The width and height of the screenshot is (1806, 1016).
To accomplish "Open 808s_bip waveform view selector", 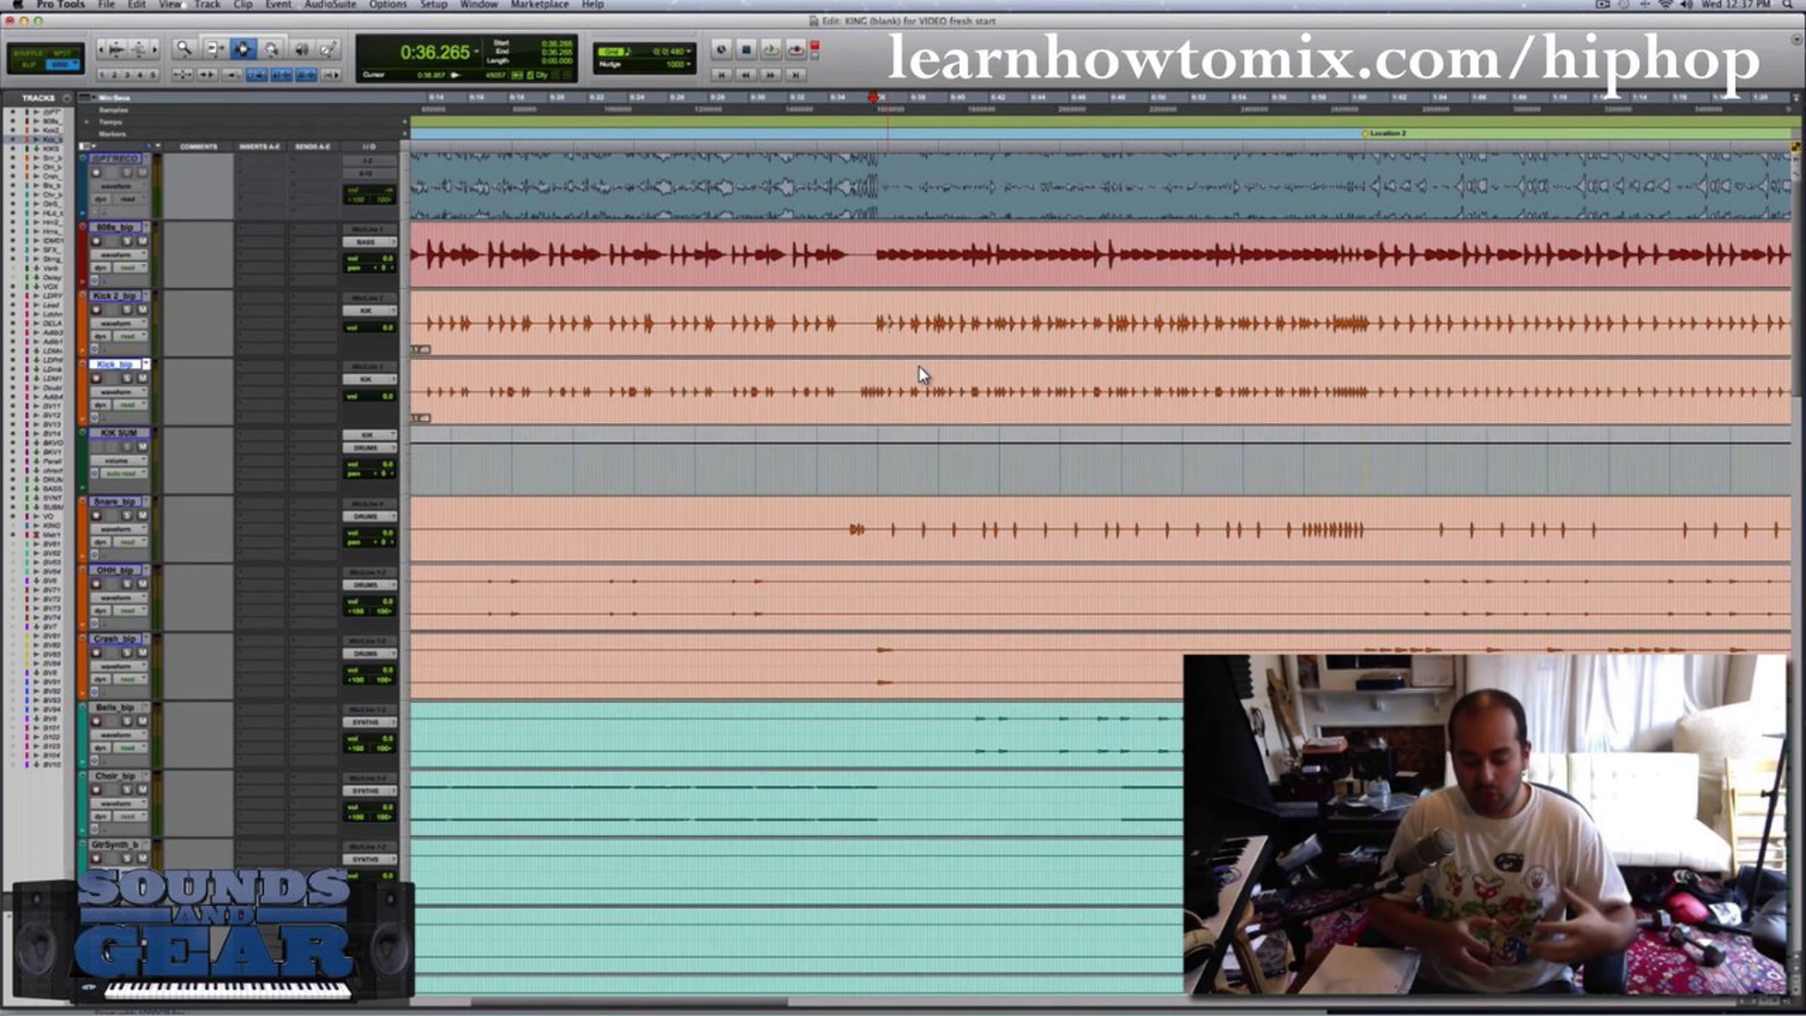I will point(117,255).
